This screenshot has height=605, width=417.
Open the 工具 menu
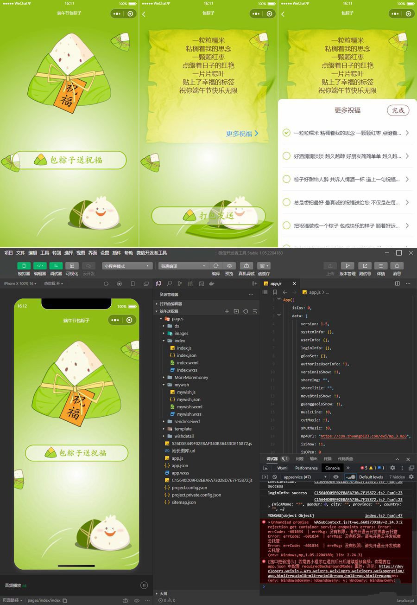44,253
